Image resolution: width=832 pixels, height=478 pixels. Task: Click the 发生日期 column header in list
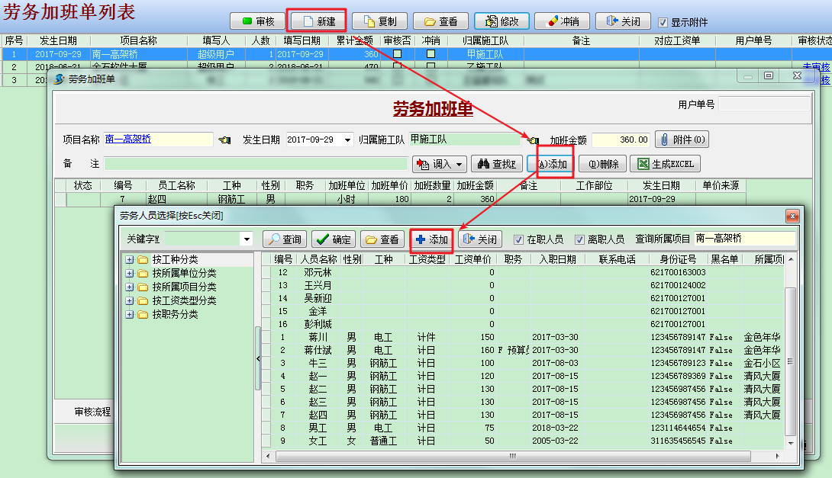[58, 41]
